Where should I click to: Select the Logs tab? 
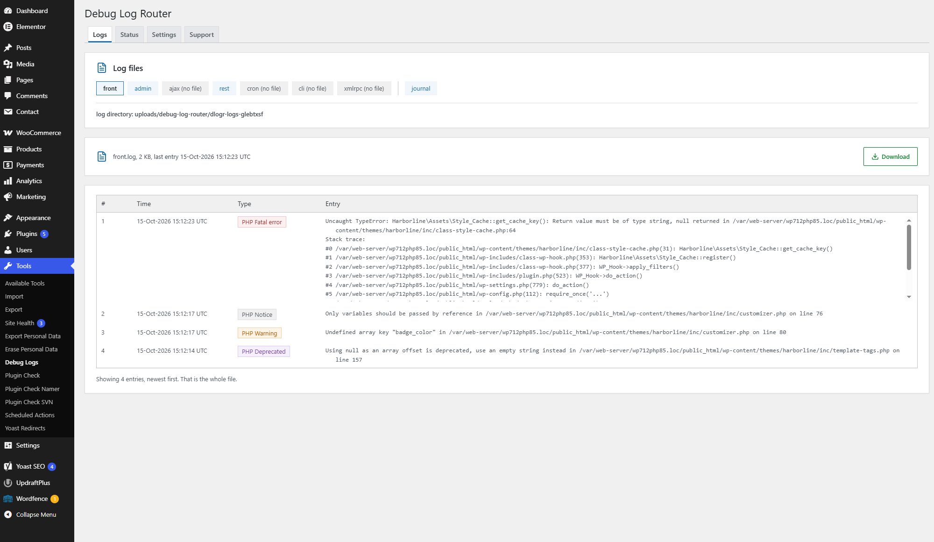tap(100, 35)
